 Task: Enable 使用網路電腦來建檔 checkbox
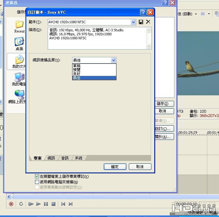point(37,182)
